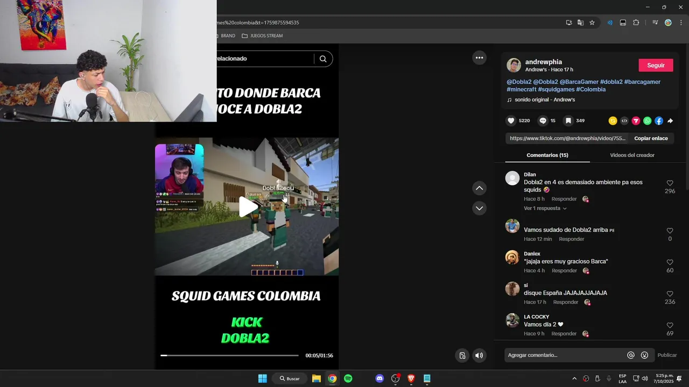
Task: Bookmark this page with the star icon
Action: (592, 23)
